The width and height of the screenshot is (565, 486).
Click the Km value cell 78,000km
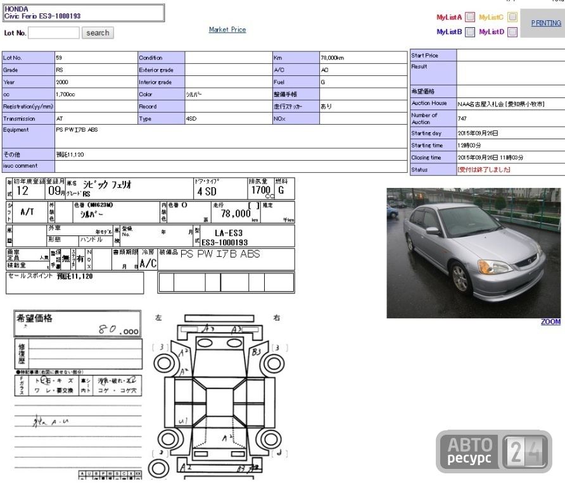coord(363,58)
